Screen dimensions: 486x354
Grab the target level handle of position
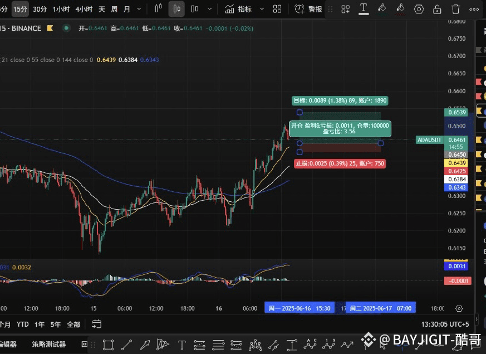click(300, 112)
